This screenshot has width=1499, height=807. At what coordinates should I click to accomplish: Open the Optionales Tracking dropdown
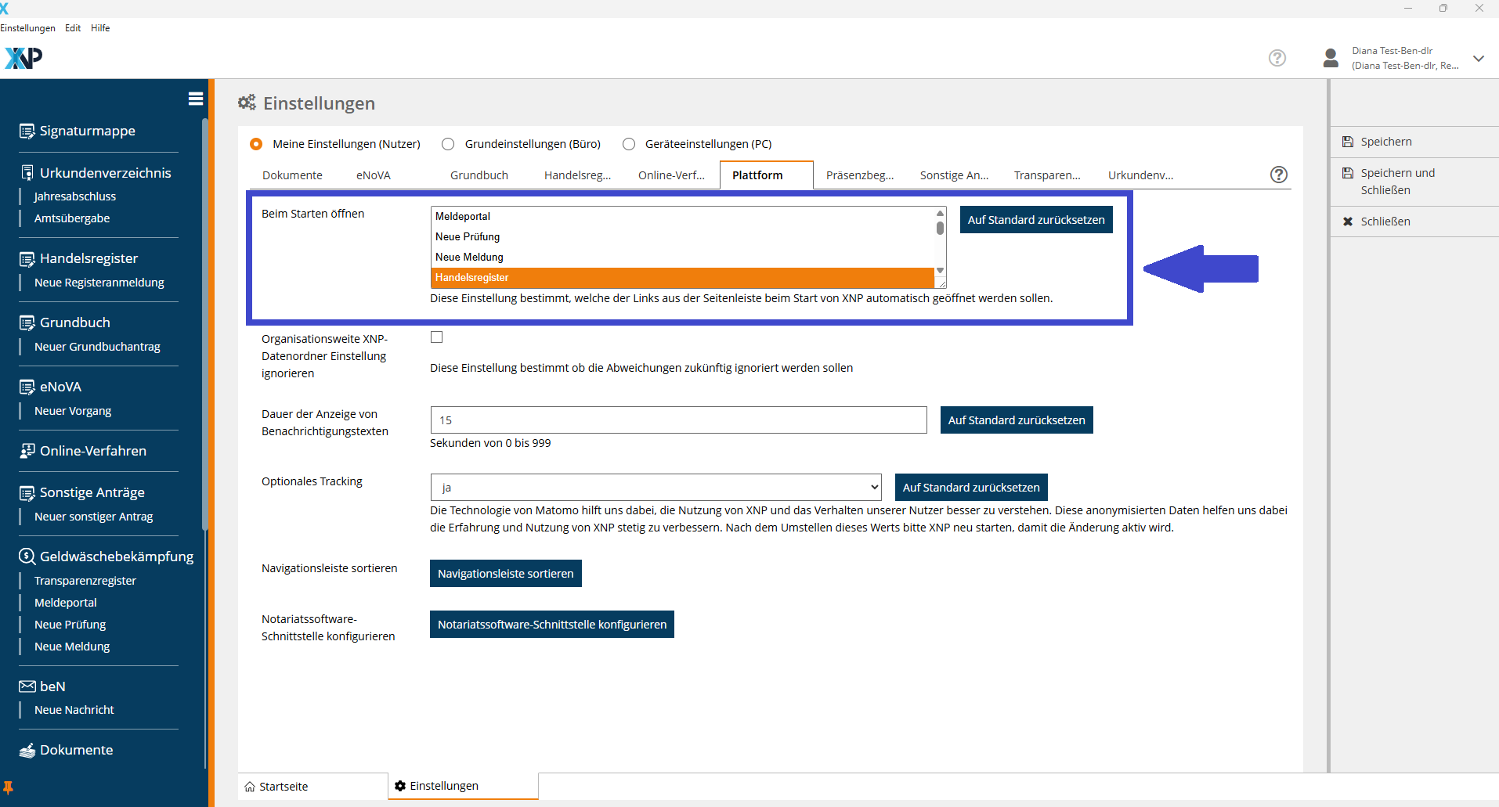pos(656,488)
